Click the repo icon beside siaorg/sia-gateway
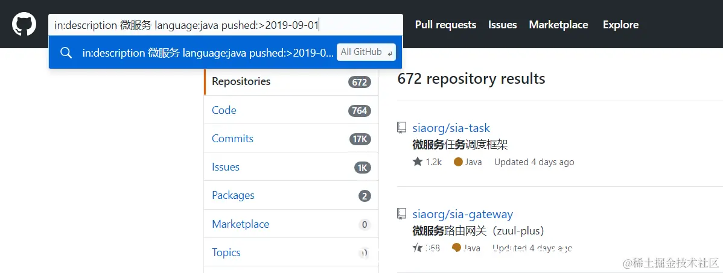 click(x=401, y=213)
